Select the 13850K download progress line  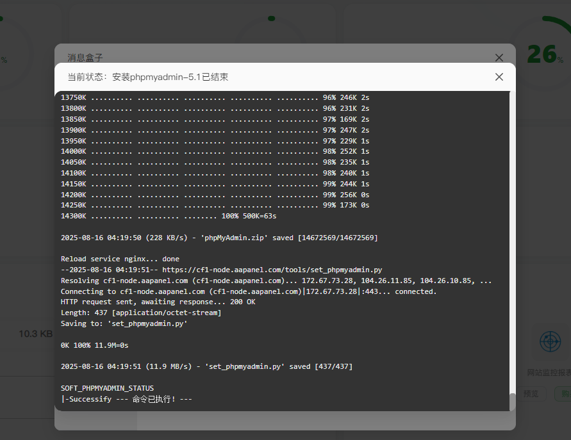(x=215, y=119)
